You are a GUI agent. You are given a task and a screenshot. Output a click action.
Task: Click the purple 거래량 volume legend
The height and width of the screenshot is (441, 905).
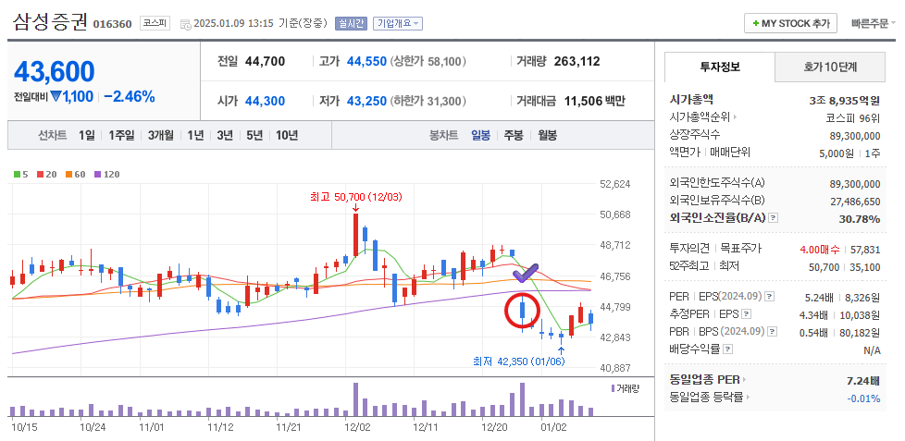(625, 388)
